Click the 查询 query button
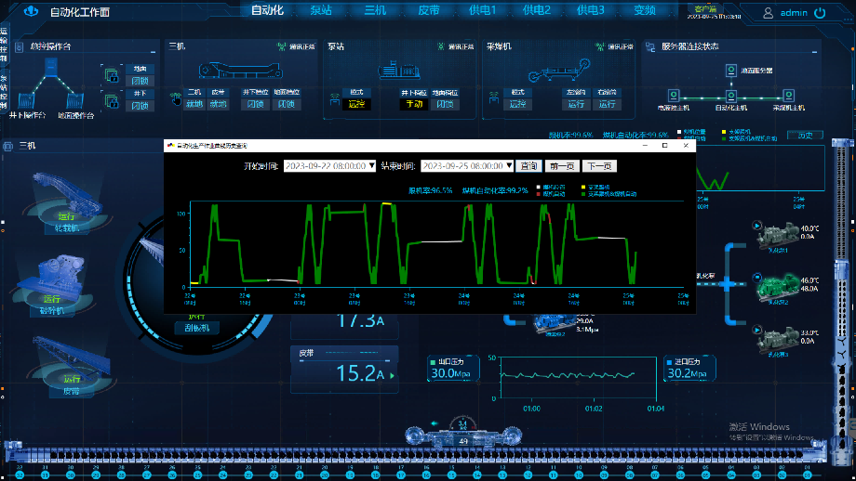 click(x=528, y=165)
